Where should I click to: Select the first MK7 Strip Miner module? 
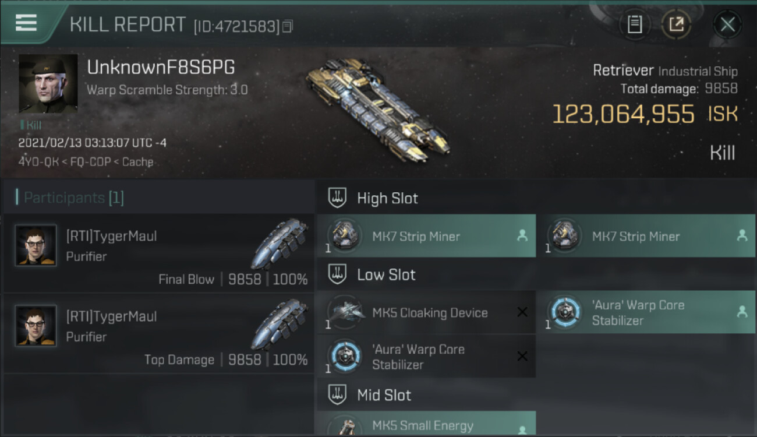[x=426, y=236]
